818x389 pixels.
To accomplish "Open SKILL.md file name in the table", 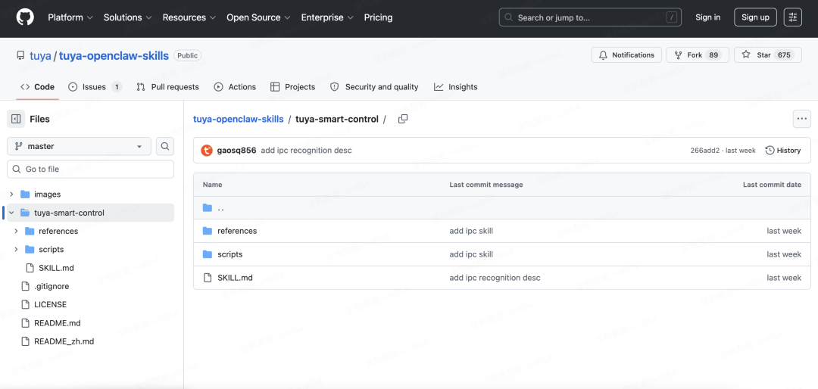I will click(235, 278).
